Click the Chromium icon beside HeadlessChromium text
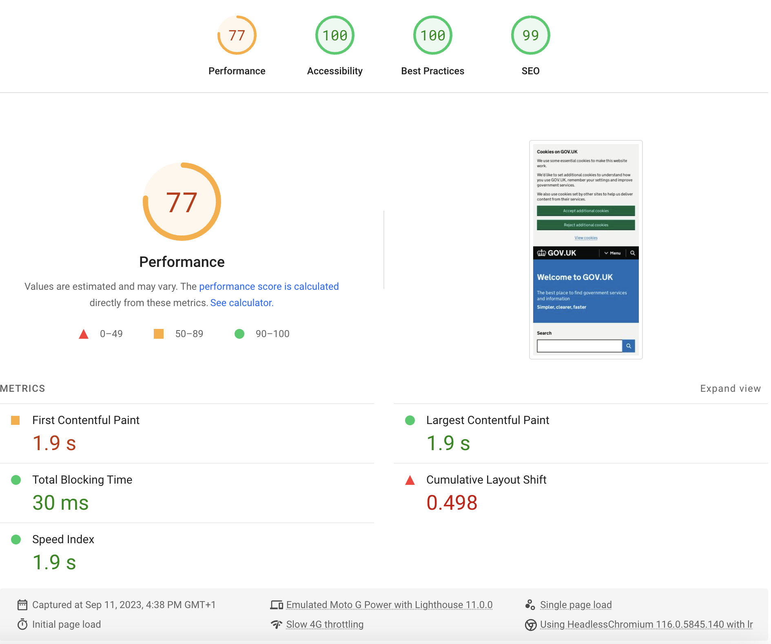The image size is (771, 644). [530, 625]
